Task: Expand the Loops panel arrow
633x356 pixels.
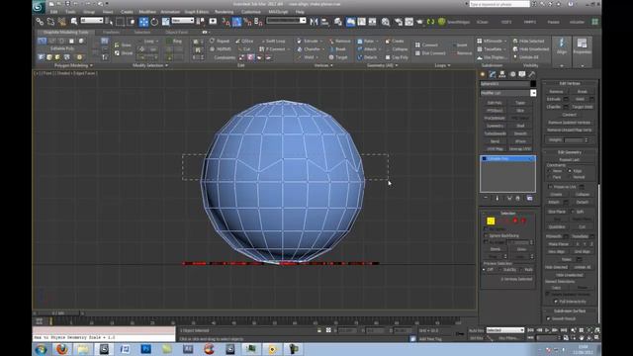Action: click(x=449, y=65)
